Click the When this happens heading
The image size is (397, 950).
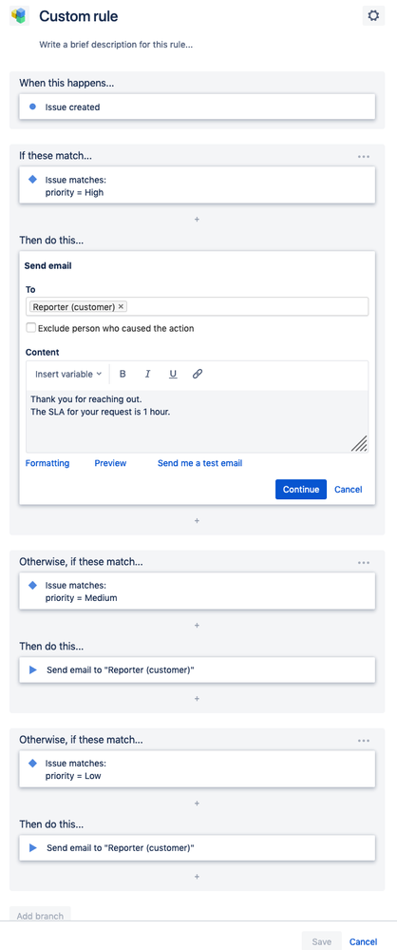coord(67,83)
